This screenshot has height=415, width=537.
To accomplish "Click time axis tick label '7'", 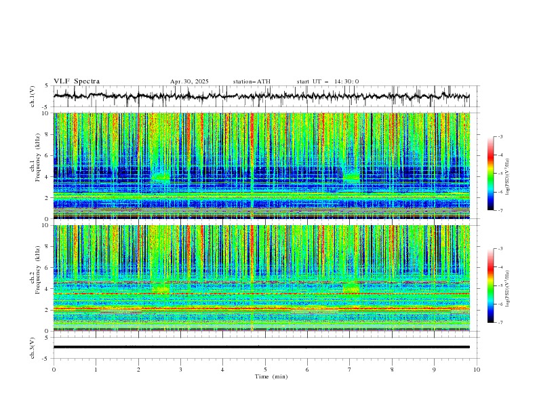I will [350, 370].
